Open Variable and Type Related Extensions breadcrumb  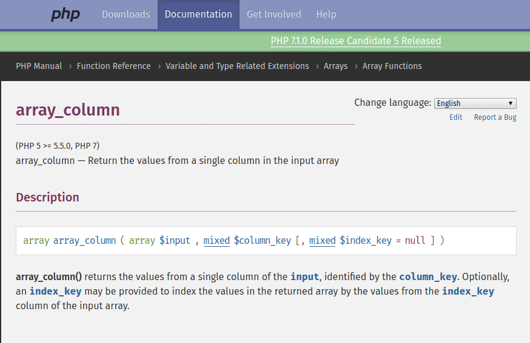click(237, 66)
